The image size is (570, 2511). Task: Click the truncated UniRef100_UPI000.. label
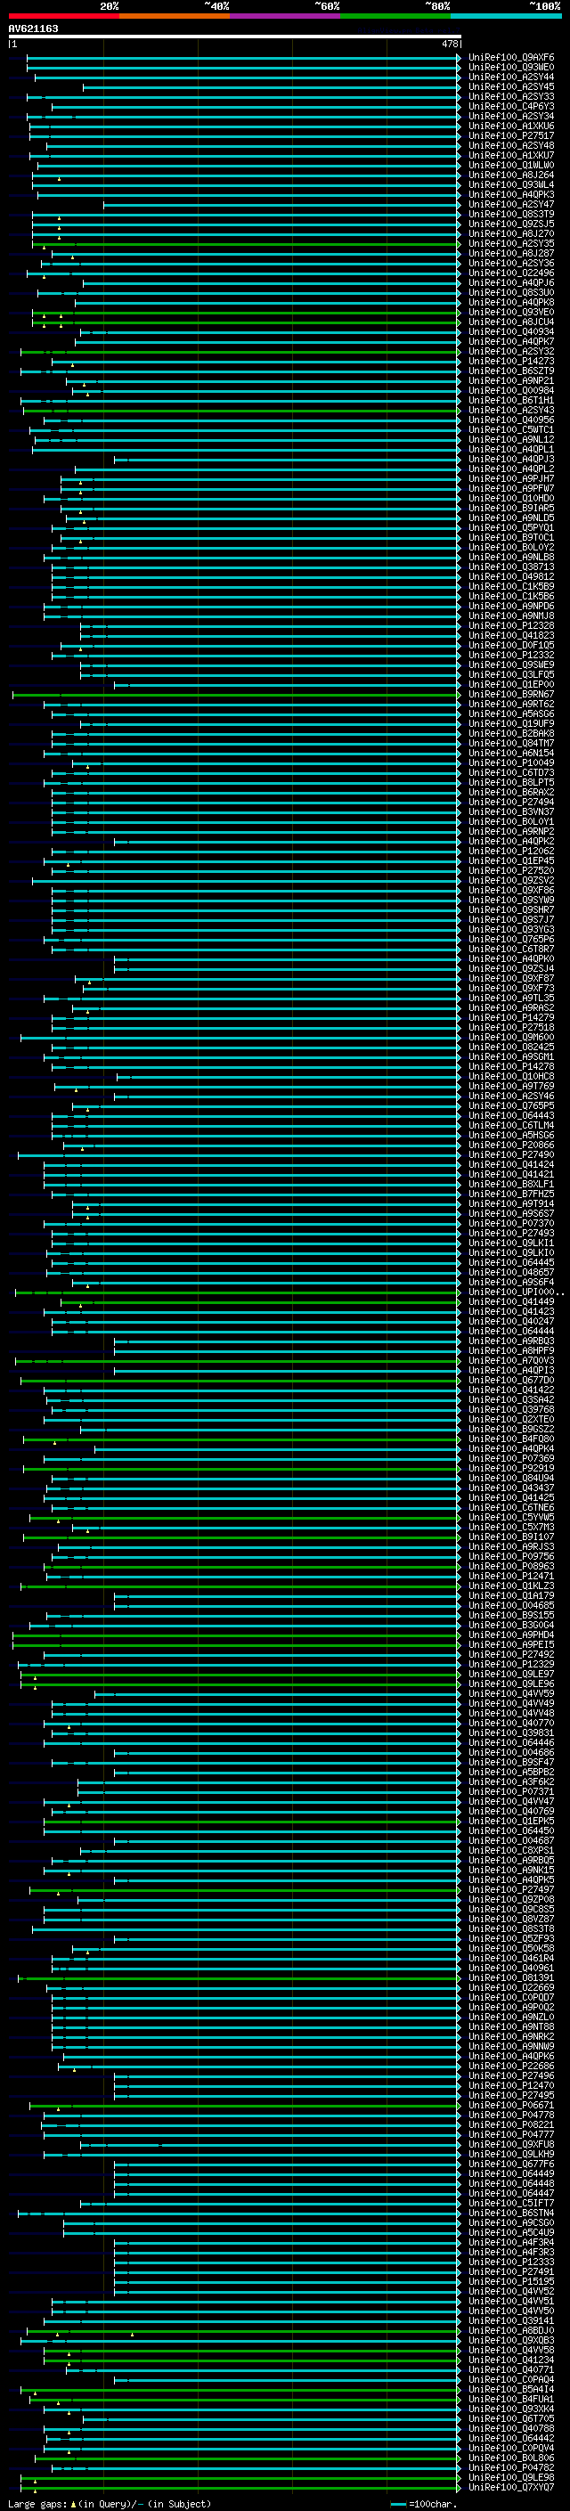coord(517,1292)
